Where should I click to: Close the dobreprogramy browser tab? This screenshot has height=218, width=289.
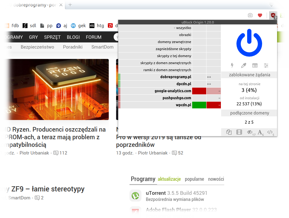pos(61,5)
